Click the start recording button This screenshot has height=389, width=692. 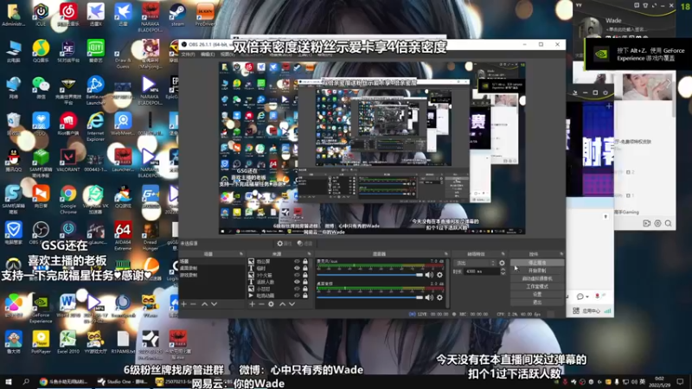pos(537,271)
